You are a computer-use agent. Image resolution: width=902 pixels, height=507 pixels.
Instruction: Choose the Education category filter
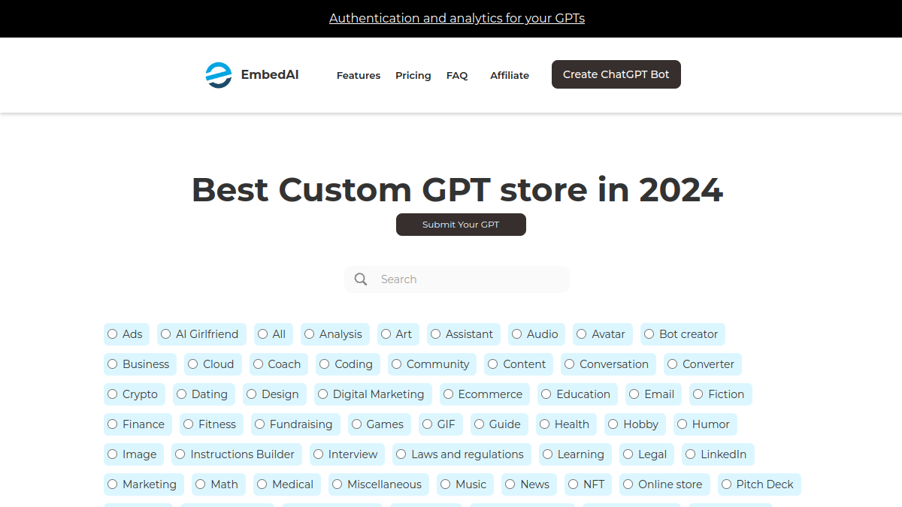(x=578, y=394)
